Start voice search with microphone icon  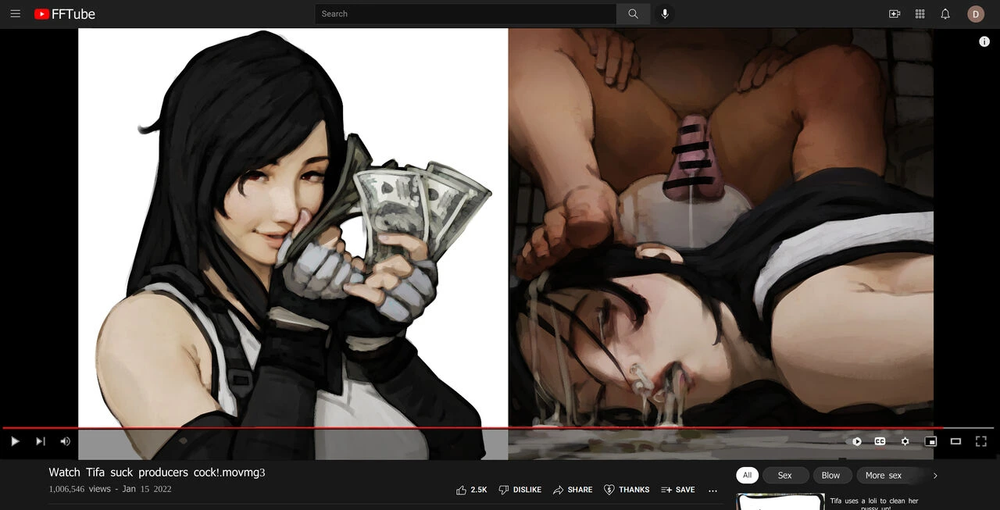coord(665,14)
